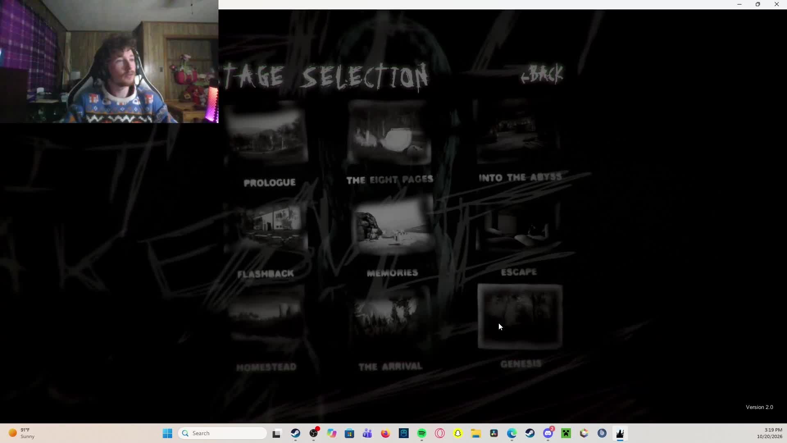Open the hexagon-shaped taskbar app
This screenshot has width=787, height=443.
(584, 434)
